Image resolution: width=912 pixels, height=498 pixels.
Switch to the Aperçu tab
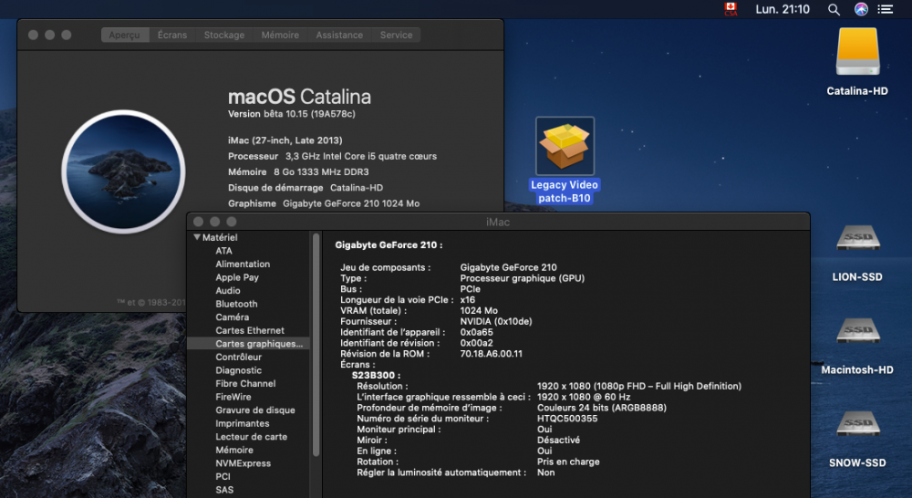tap(124, 35)
